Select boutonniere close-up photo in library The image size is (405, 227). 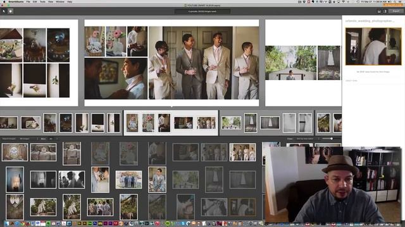click(100, 180)
